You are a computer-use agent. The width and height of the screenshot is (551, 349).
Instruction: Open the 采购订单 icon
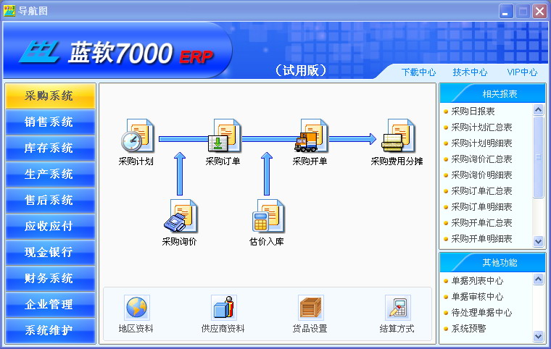click(223, 135)
